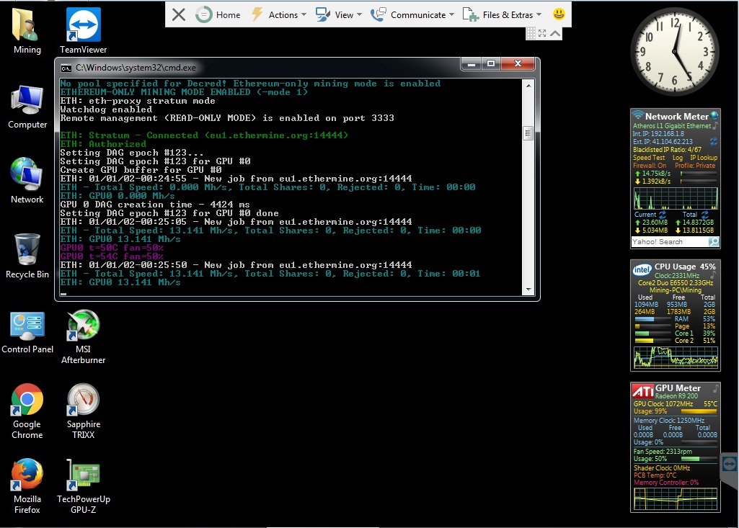Select the Computer desktop icon

click(x=27, y=107)
